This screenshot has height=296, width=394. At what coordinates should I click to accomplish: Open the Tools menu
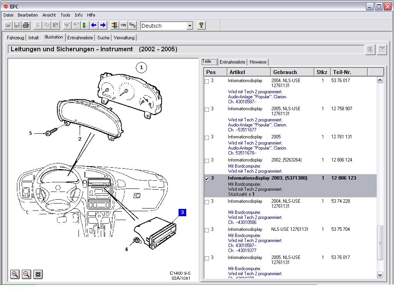[x=65, y=15]
